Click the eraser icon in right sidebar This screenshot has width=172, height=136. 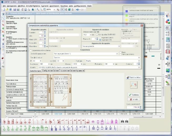pos(168,82)
